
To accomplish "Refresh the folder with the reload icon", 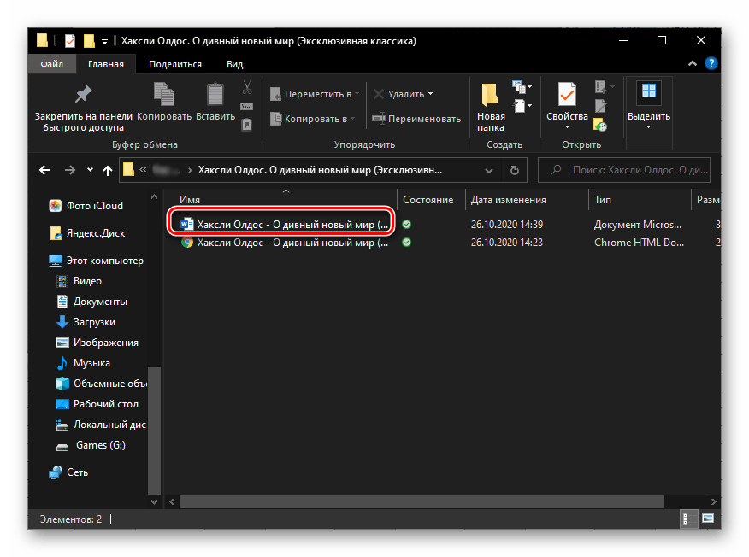I will [515, 170].
